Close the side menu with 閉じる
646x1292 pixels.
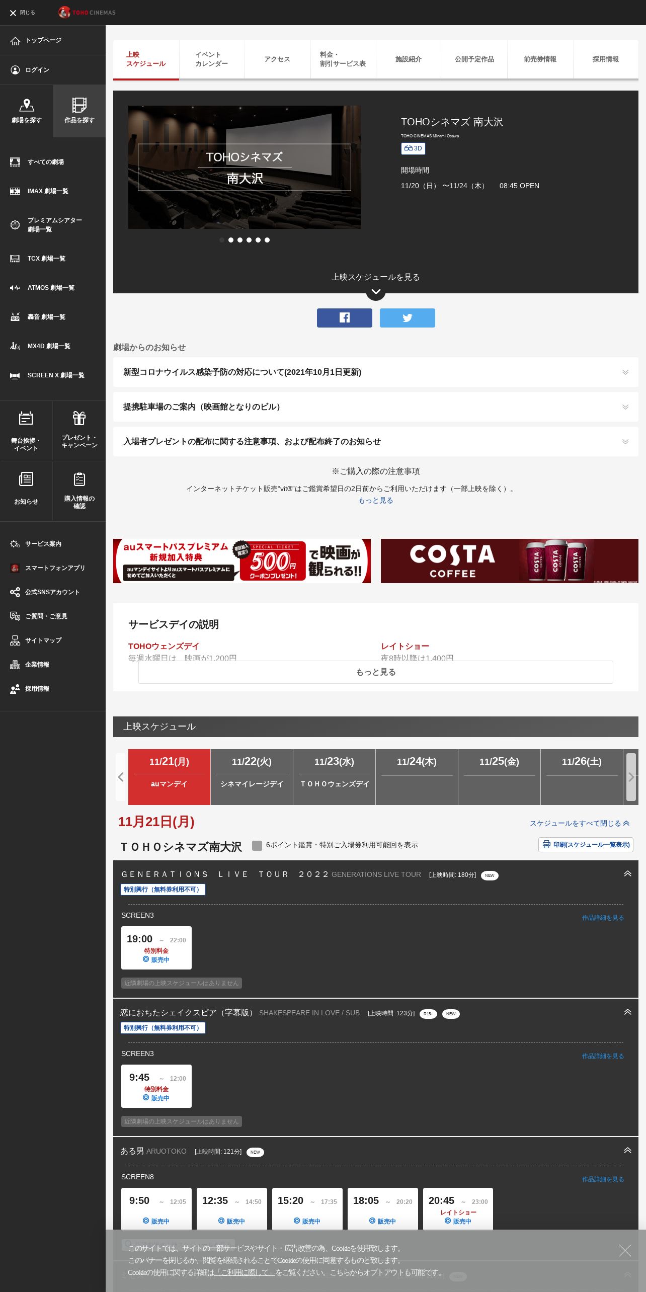23,13
